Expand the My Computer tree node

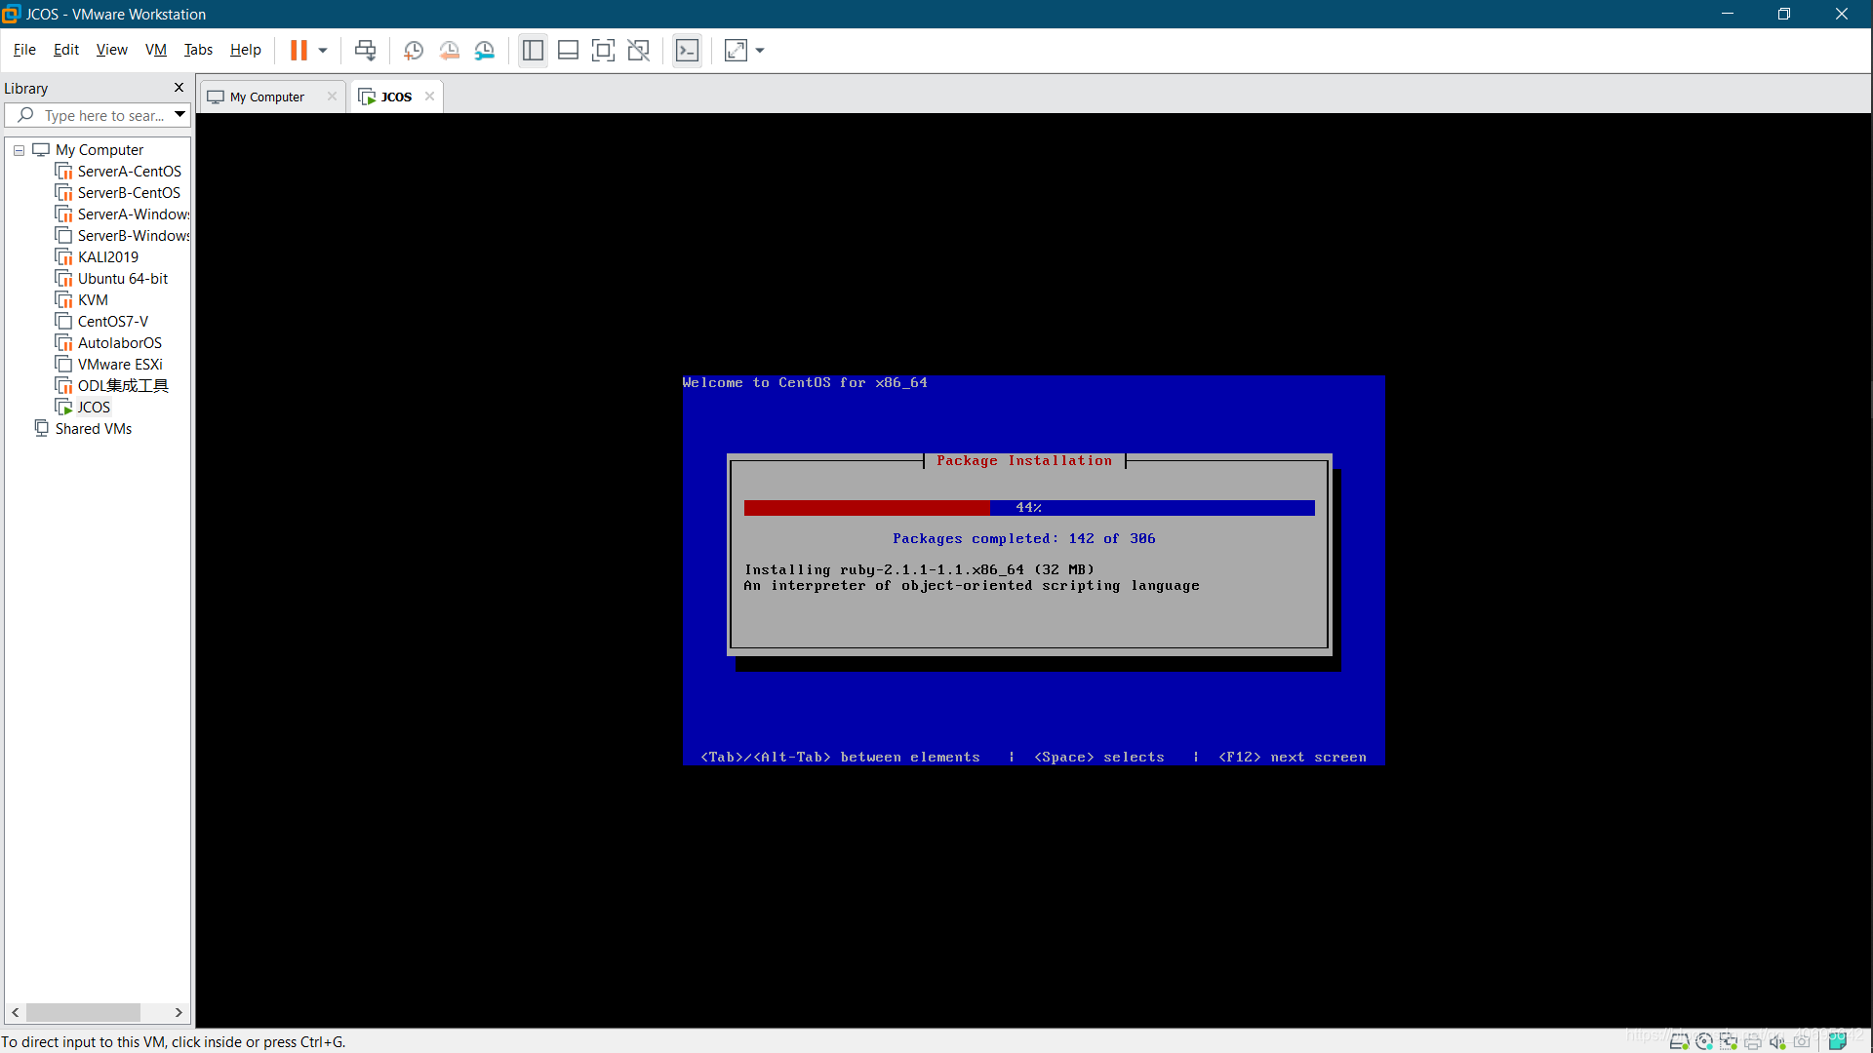coord(18,149)
